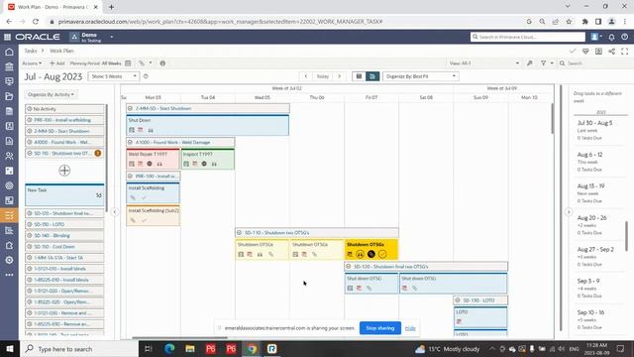Click the Hide link in sharing bar
This screenshot has width=634, height=357.
tap(410, 328)
